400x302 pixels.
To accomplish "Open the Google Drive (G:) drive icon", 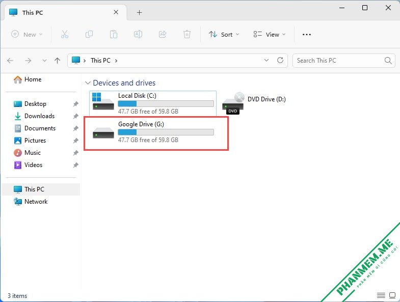I will (103, 133).
